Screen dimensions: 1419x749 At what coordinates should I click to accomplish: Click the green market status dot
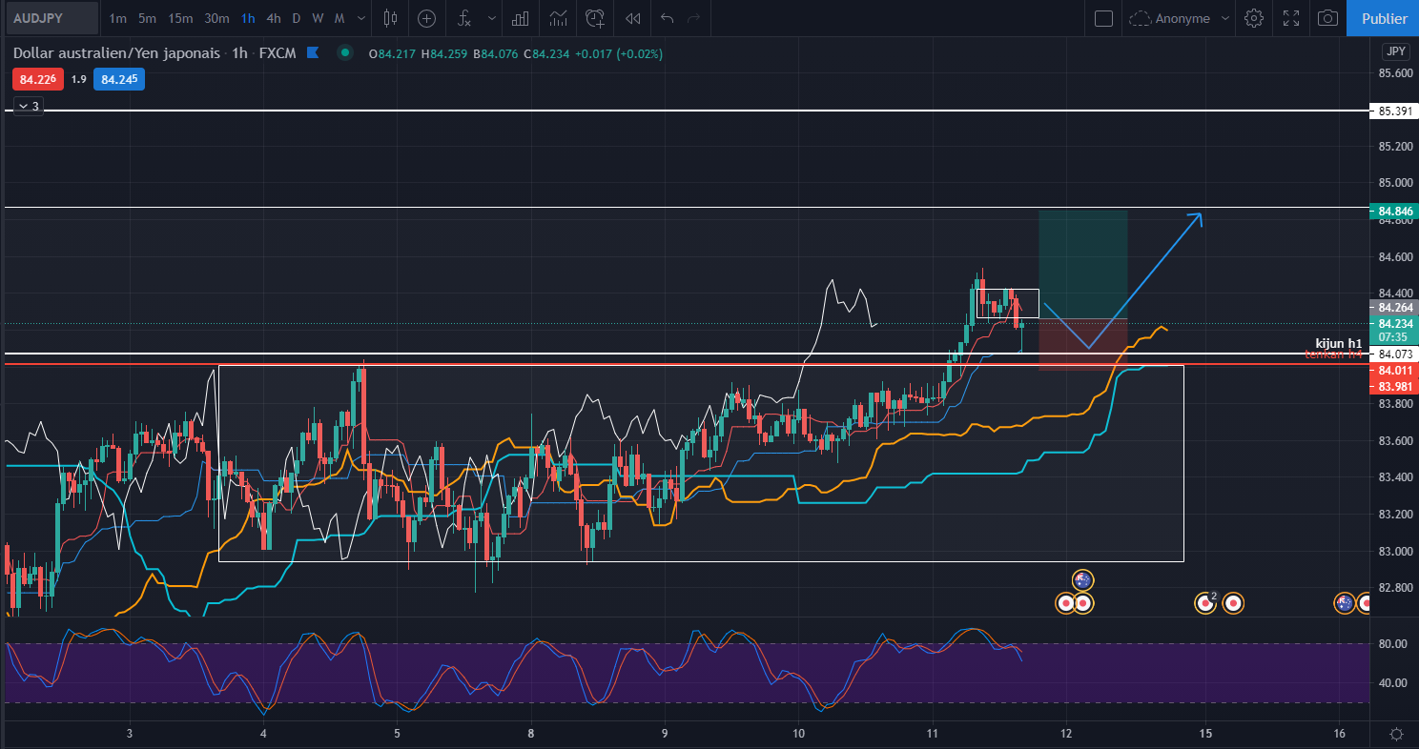pyautogui.click(x=345, y=53)
